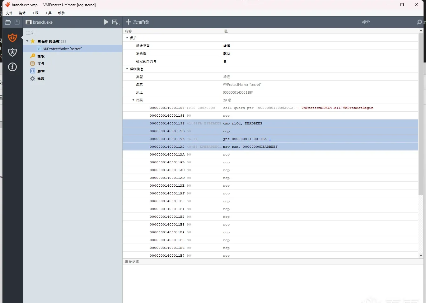Click the 名称 column header
The height and width of the screenshot is (303, 426).
pyautogui.click(x=128, y=31)
